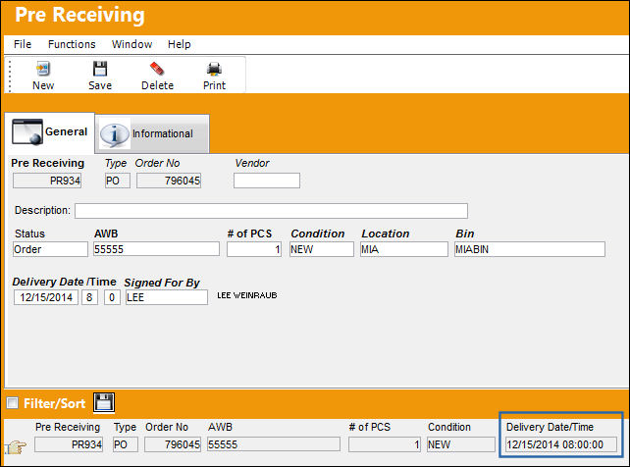
Task: Click the Status field showing Order
Action: pyautogui.click(x=50, y=249)
